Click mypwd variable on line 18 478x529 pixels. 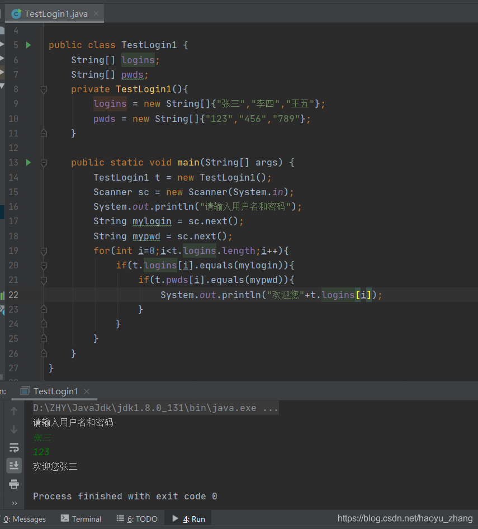(146, 236)
